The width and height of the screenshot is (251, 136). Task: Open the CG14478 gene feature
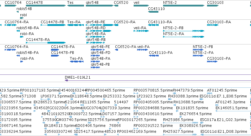click(46, 6)
